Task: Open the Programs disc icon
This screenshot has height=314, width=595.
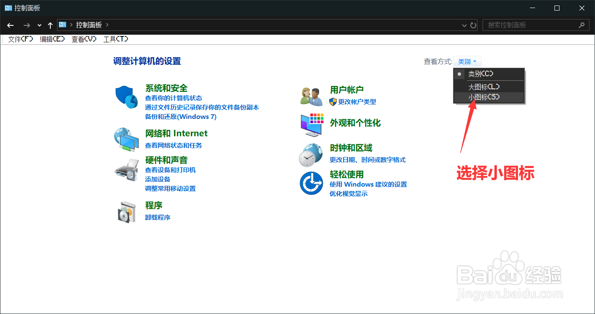Action: point(127,212)
